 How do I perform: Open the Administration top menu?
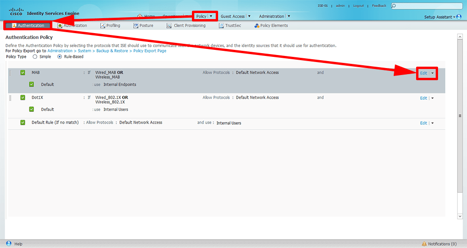pyautogui.click(x=272, y=16)
